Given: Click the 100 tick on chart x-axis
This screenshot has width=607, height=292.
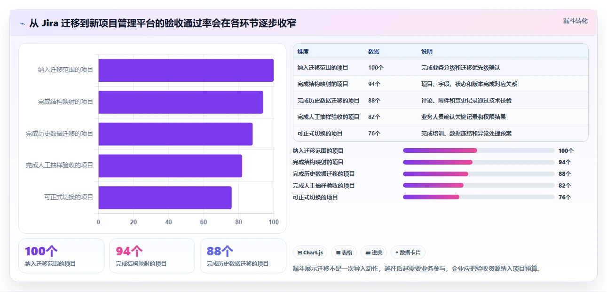Looking at the screenshot, I should point(273,222).
